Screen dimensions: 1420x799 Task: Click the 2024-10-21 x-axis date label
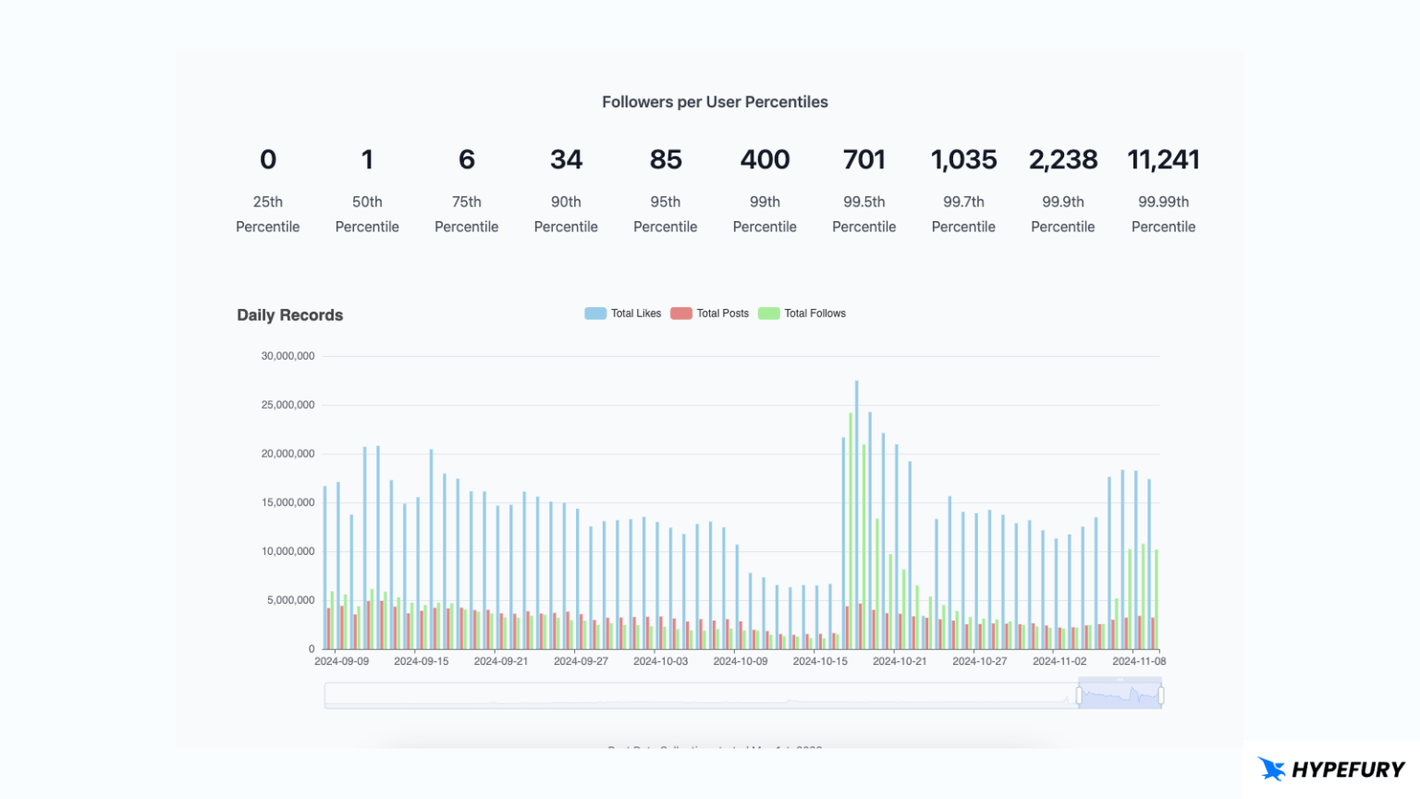coord(900,661)
